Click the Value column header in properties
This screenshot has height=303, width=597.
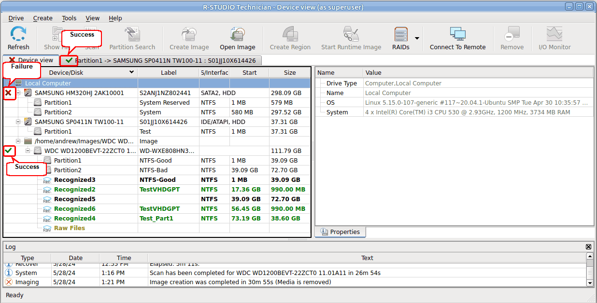coord(478,73)
